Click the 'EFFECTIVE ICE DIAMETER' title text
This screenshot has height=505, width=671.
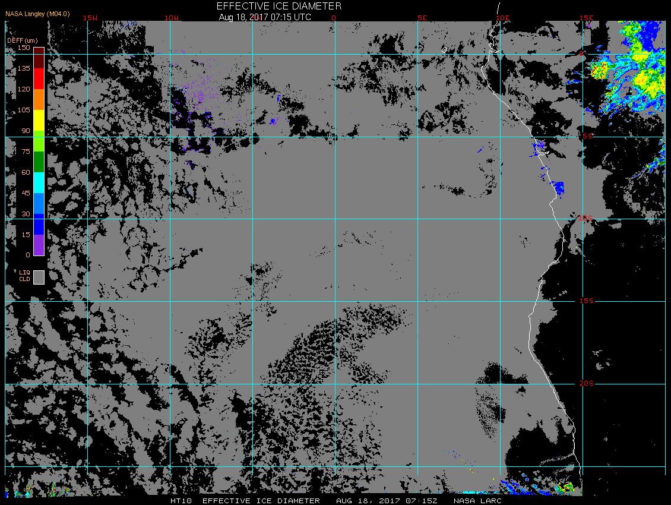279,6
